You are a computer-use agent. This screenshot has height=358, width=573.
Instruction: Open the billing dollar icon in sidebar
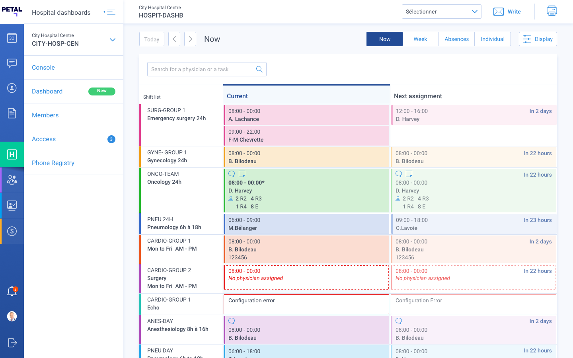coord(12,230)
